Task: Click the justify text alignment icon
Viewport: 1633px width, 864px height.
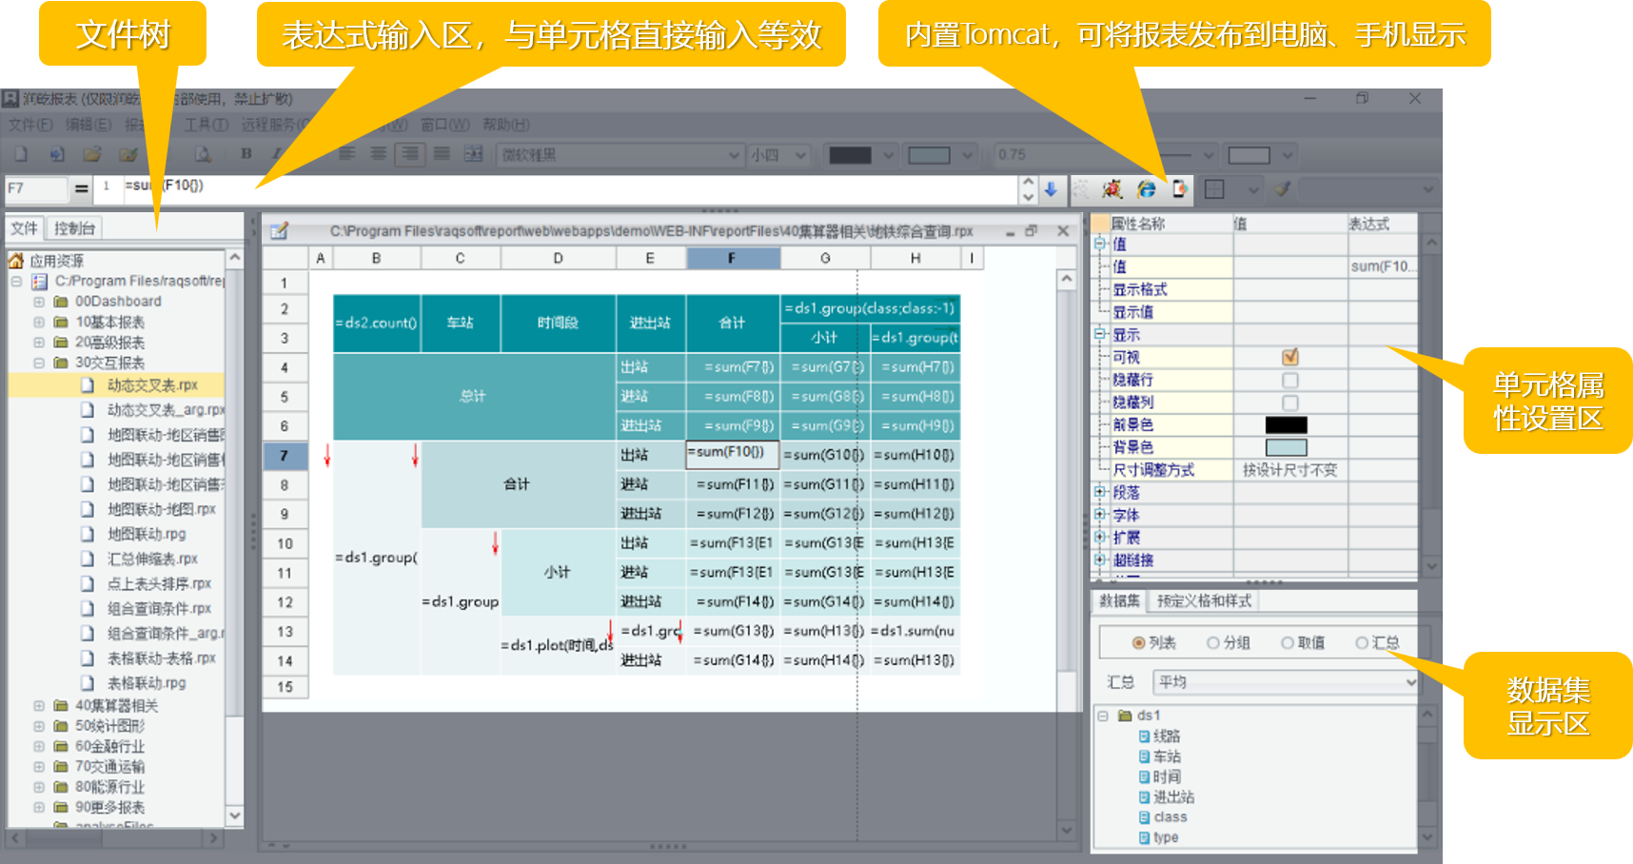Action: click(442, 154)
